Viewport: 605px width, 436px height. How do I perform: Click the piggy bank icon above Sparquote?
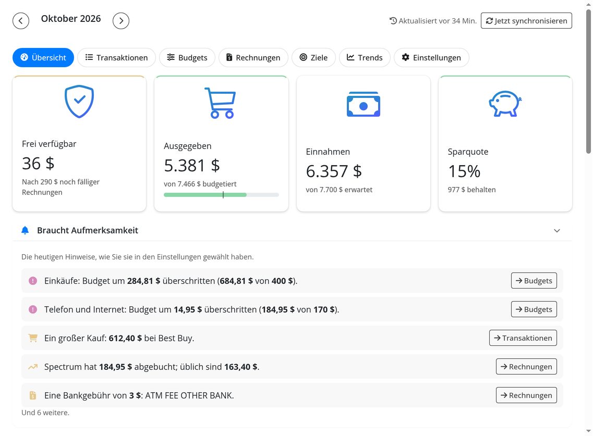pyautogui.click(x=505, y=103)
